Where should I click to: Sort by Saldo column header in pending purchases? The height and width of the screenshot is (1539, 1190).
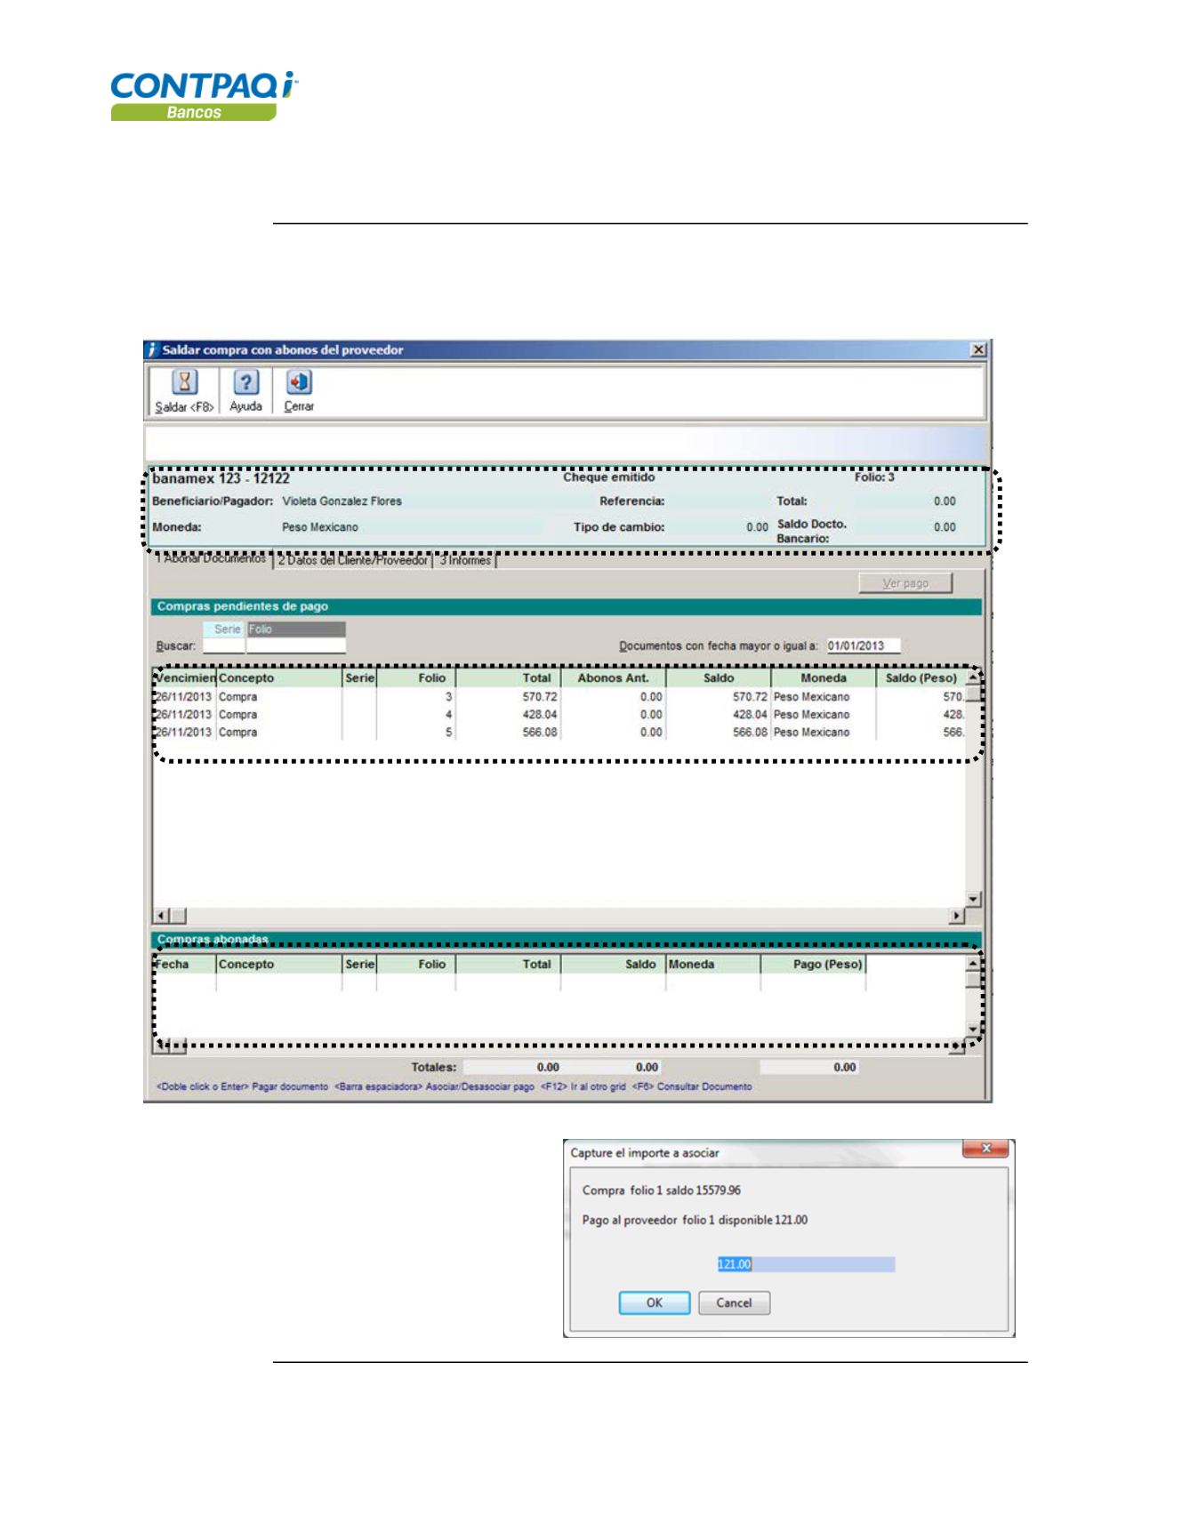click(718, 678)
